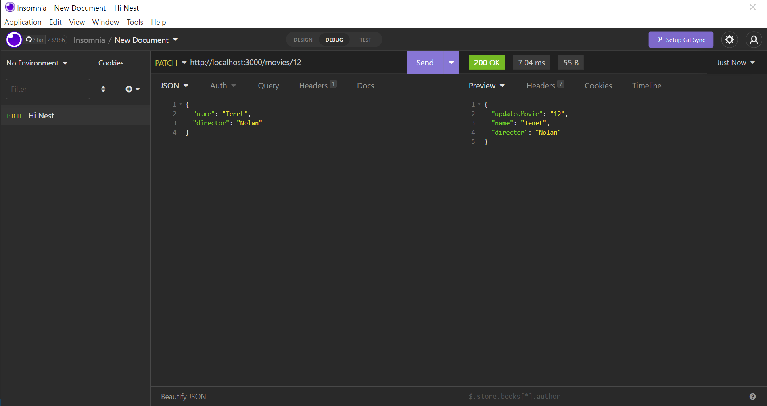767x406 pixels.
Task: Open the Query tab
Action: point(268,86)
